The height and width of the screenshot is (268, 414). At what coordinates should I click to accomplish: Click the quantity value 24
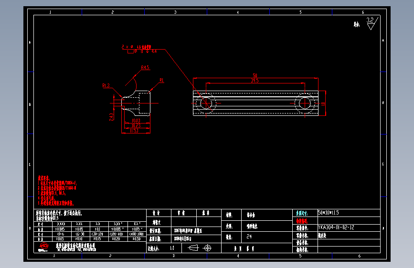[249, 237]
